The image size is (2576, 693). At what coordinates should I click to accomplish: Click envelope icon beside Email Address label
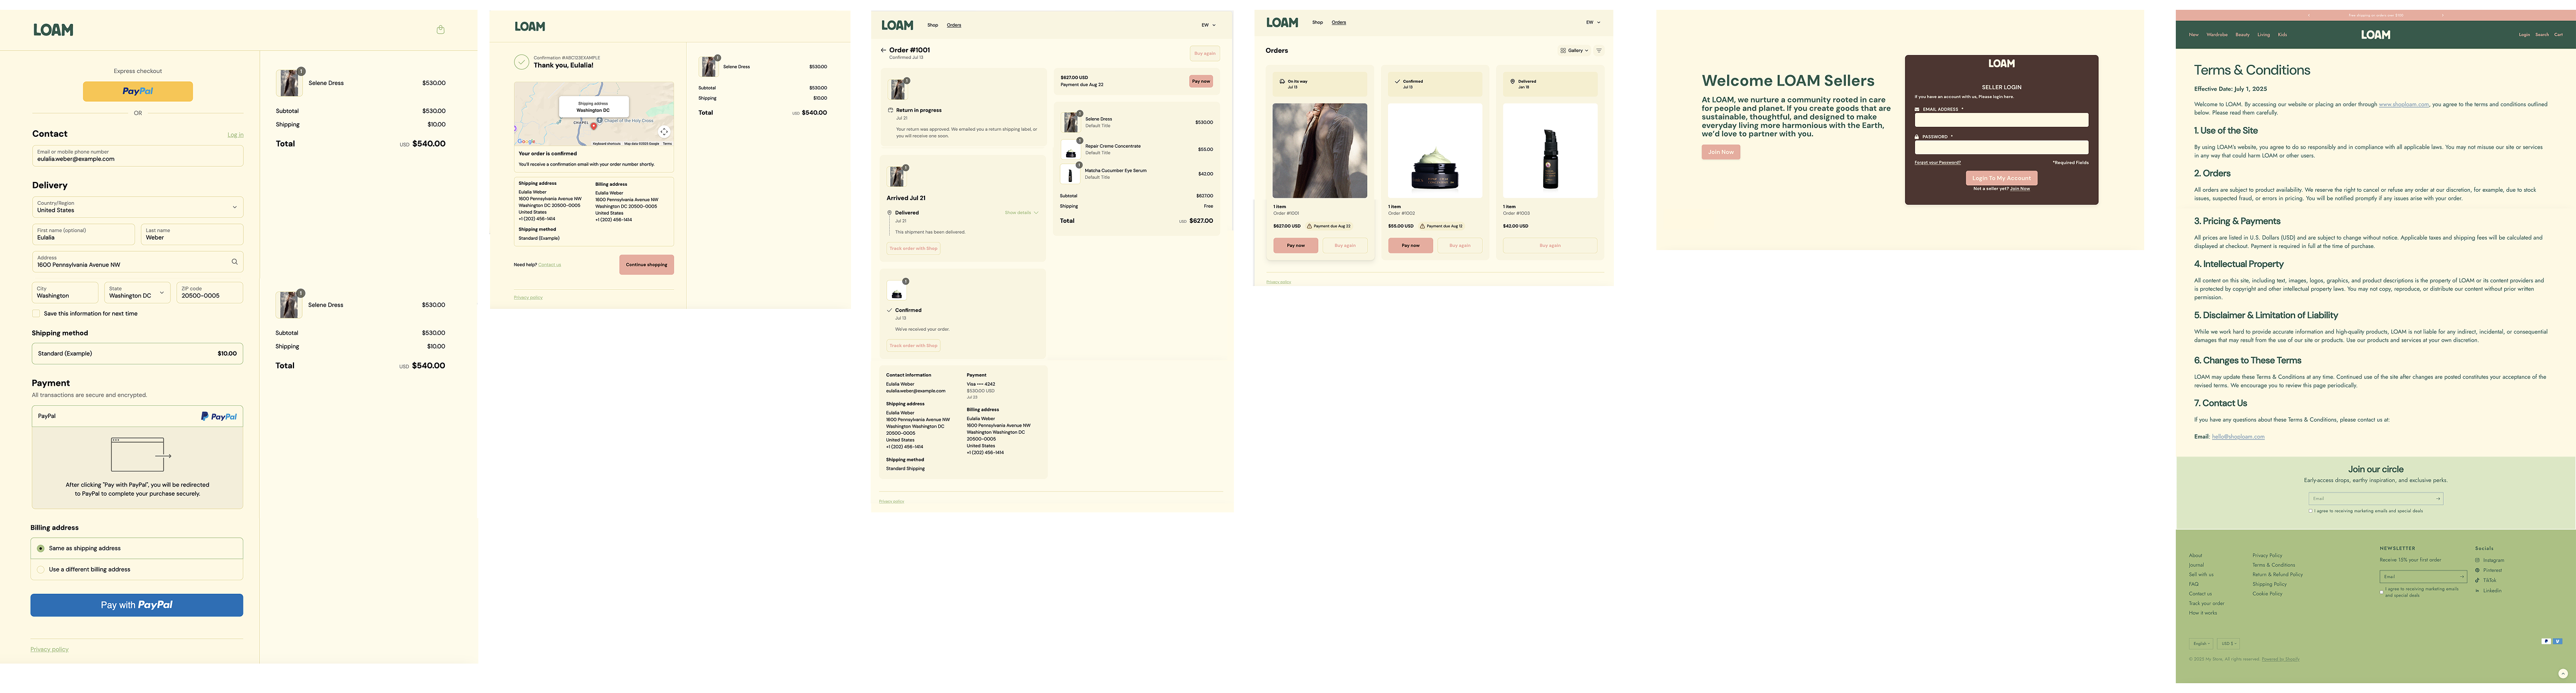point(1917,109)
